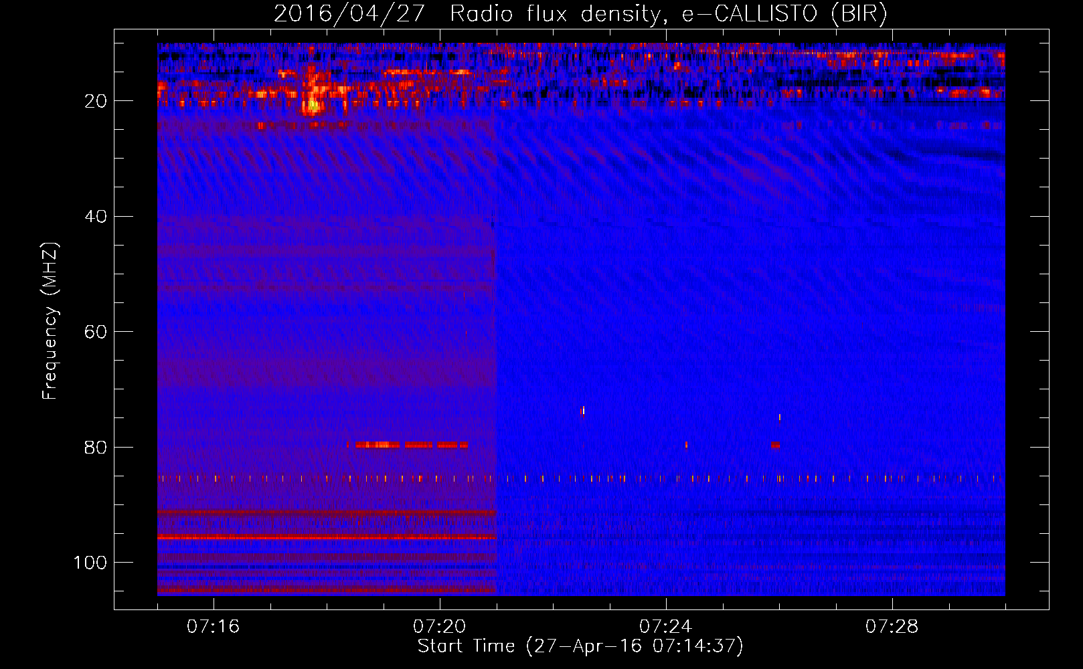The height and width of the screenshot is (669, 1083).
Task: Click the '07:16' time tick label
Action: (213, 627)
